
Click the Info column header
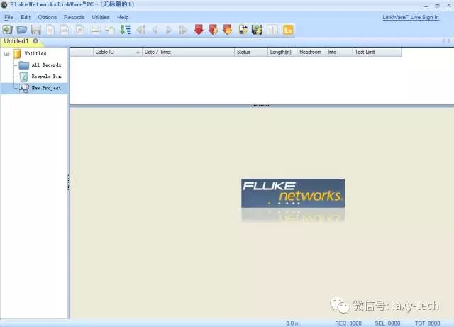(339, 52)
